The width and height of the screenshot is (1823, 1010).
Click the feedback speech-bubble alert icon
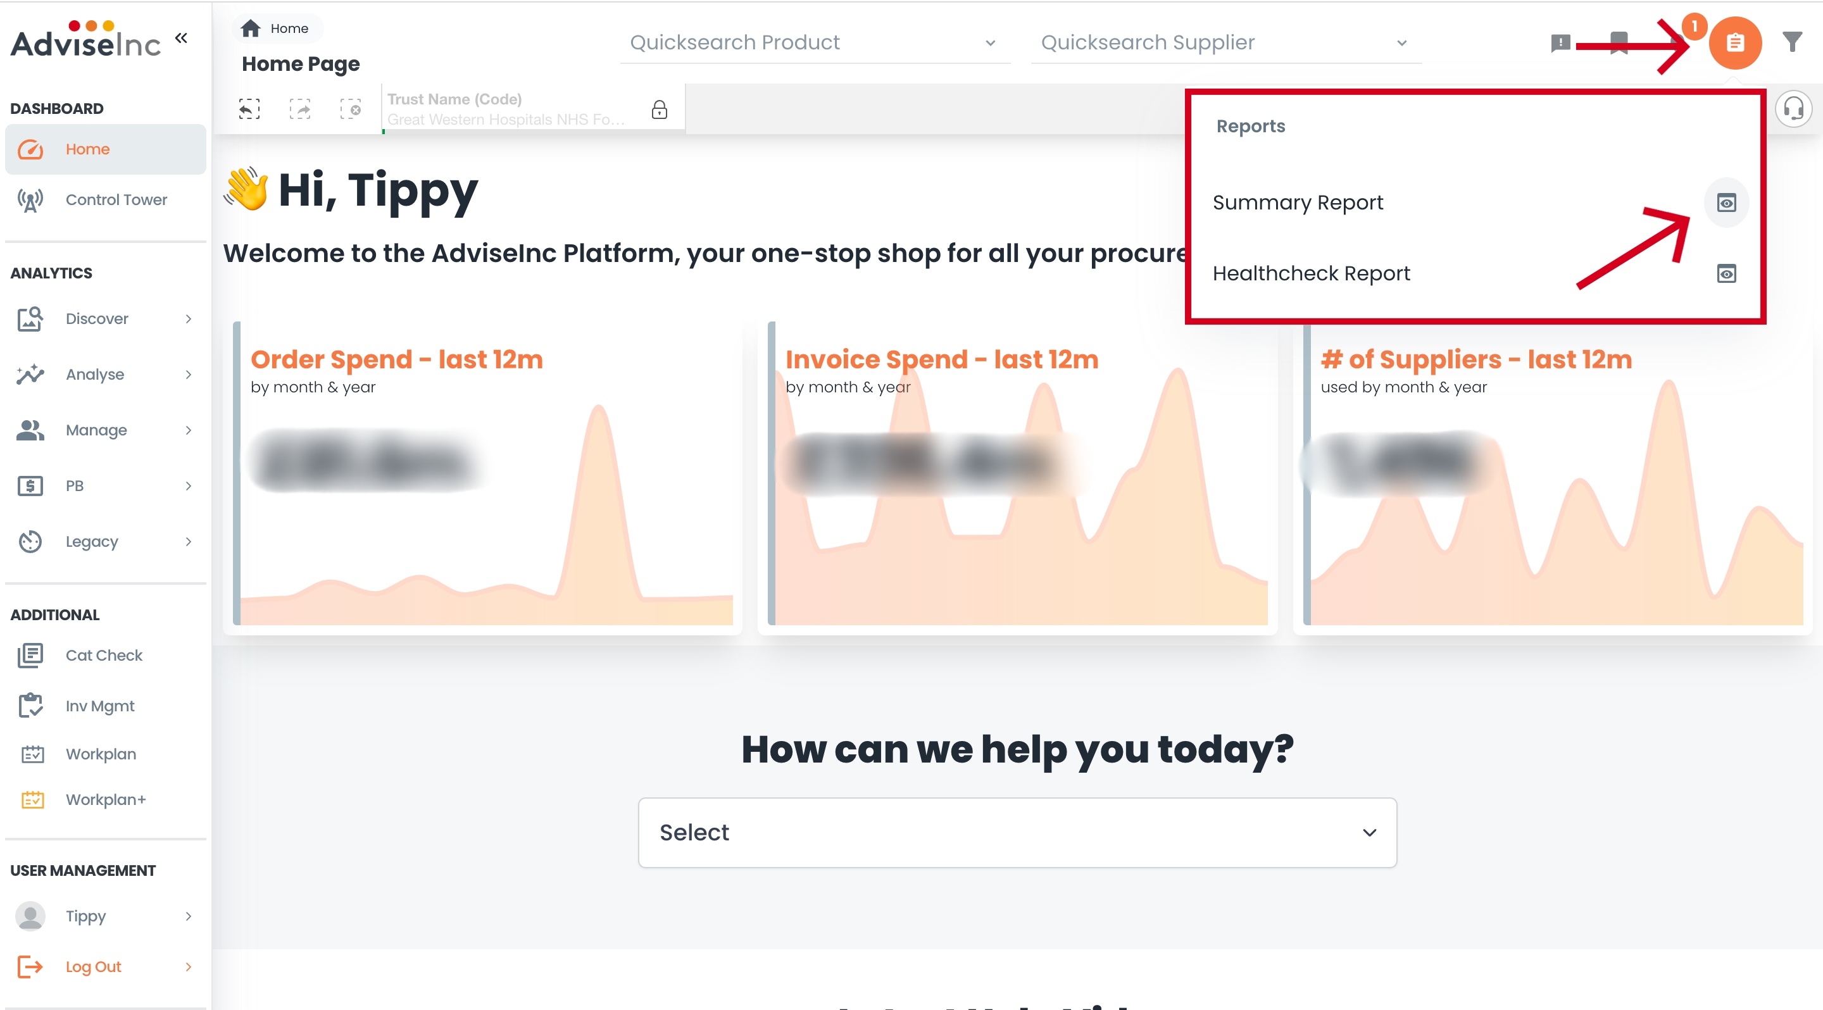(1560, 43)
